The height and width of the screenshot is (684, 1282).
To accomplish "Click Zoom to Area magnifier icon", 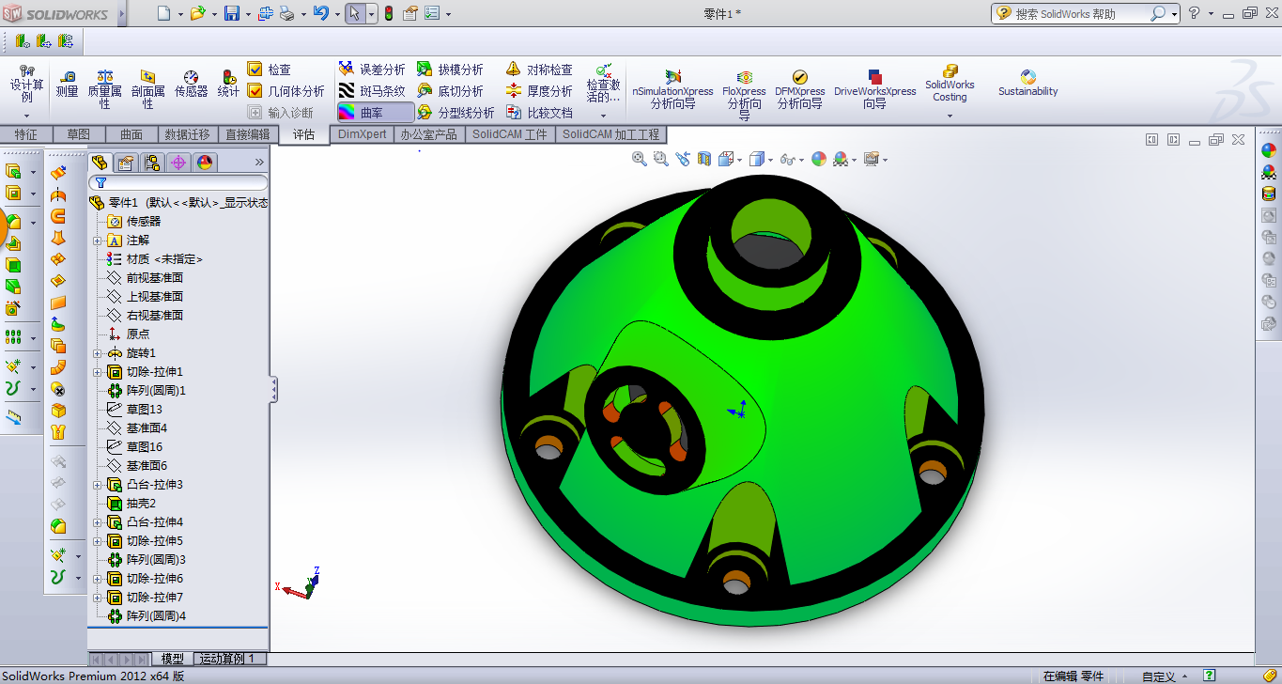I will pos(661,160).
